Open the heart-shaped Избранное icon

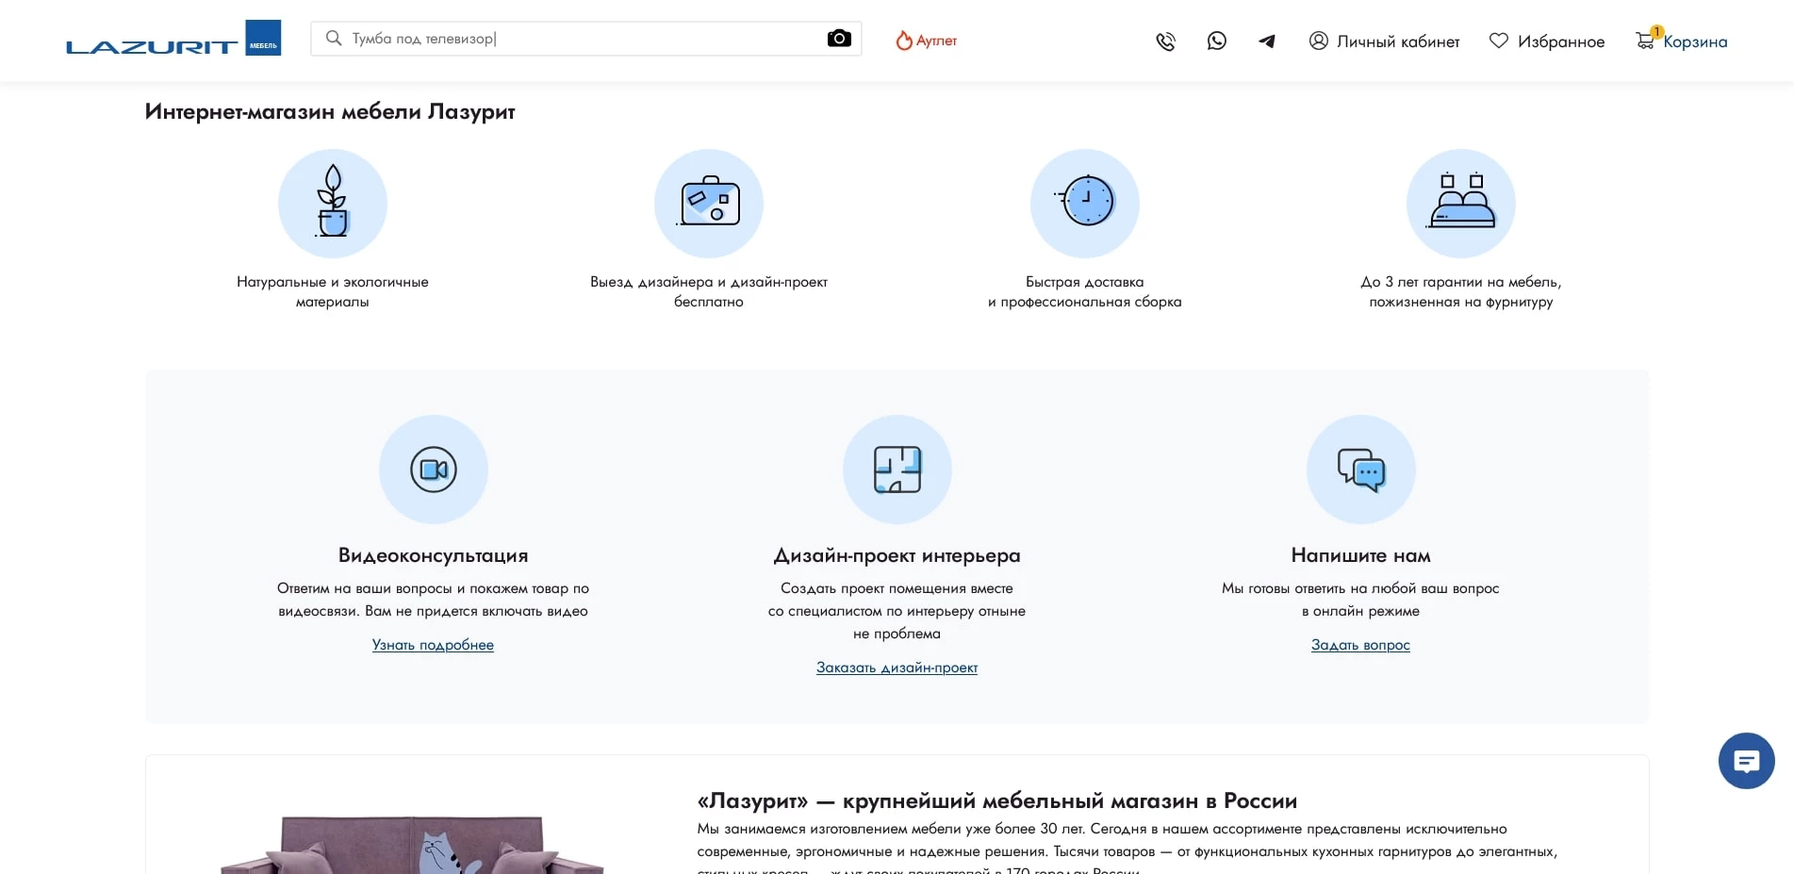1499,41
